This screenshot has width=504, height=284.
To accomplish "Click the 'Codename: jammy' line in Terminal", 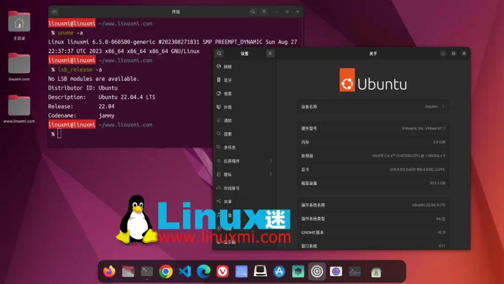I will (x=81, y=115).
